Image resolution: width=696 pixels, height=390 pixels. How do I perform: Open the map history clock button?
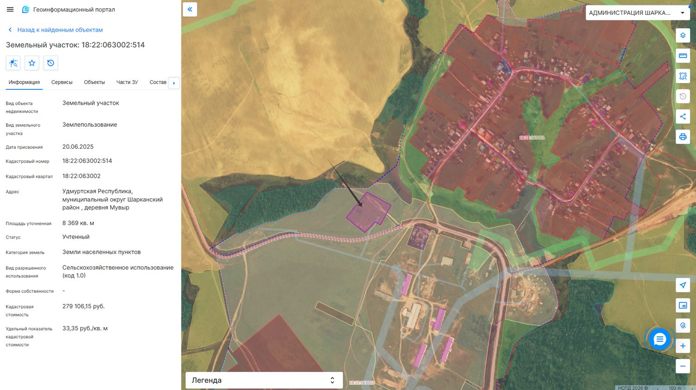coord(683,96)
